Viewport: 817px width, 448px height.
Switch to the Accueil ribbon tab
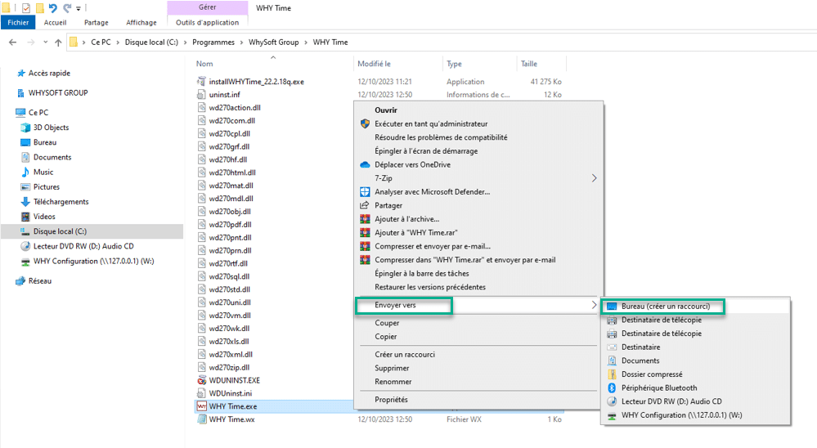click(56, 22)
